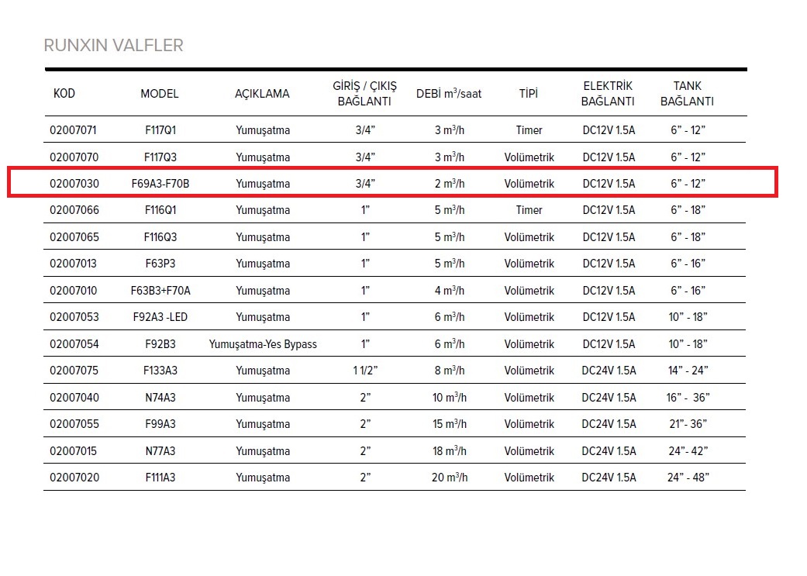Select the 20 m³/h flow value
The width and height of the screenshot is (807, 576).
pyautogui.click(x=450, y=478)
